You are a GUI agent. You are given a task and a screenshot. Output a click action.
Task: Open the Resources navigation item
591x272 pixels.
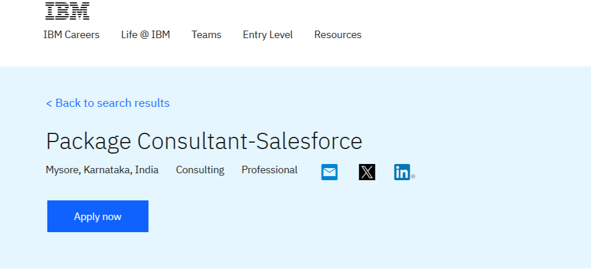point(338,35)
